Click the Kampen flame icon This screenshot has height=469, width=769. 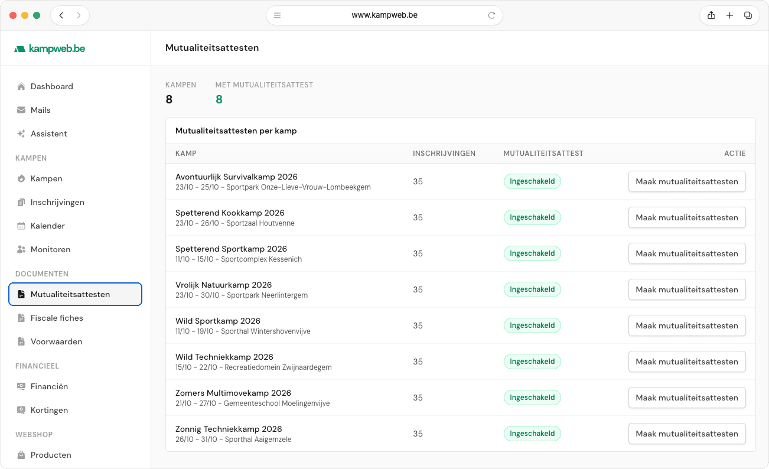click(x=21, y=178)
